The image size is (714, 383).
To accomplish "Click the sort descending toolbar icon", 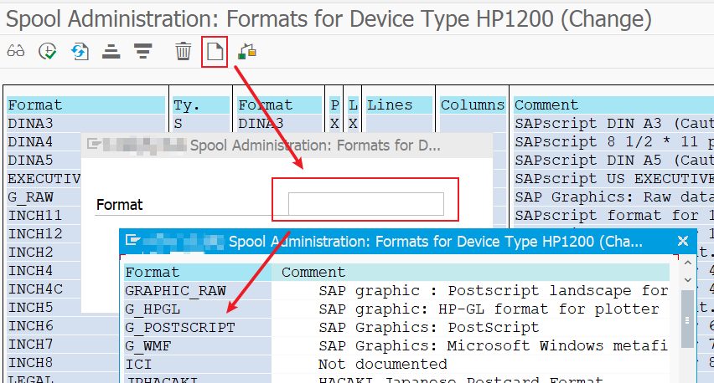I will pos(143,51).
